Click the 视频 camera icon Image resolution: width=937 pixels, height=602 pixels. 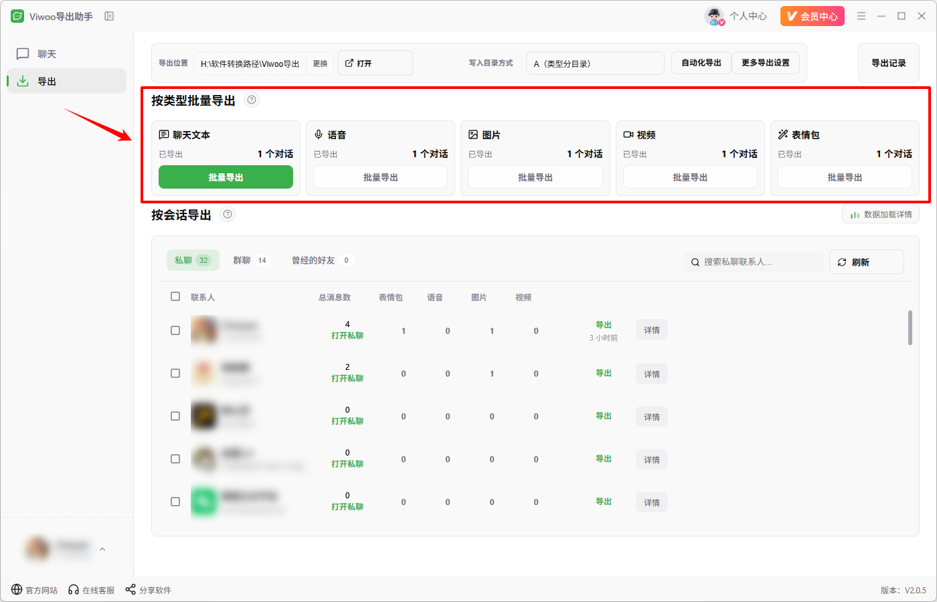628,134
